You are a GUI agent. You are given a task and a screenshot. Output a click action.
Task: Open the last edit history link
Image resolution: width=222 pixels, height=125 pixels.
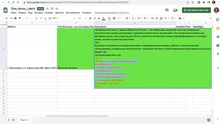coord(112,12)
